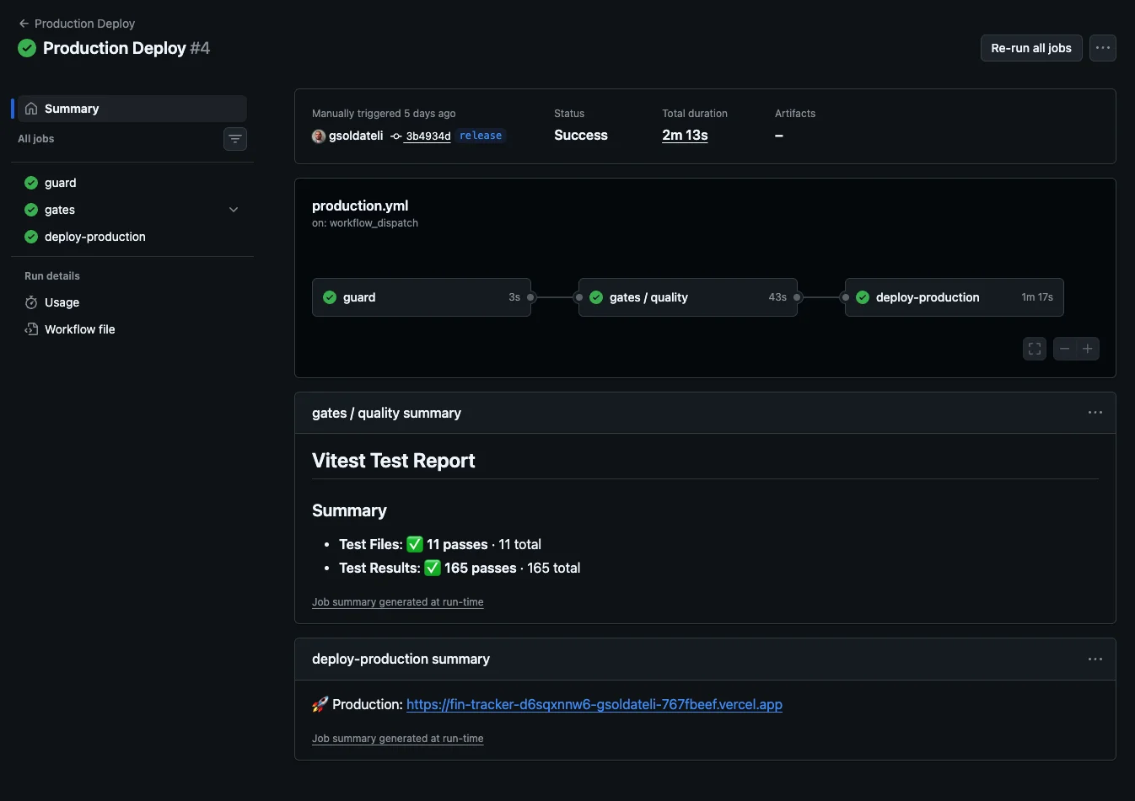
Task: Go back via Production Deploy arrow link
Action: point(77,24)
